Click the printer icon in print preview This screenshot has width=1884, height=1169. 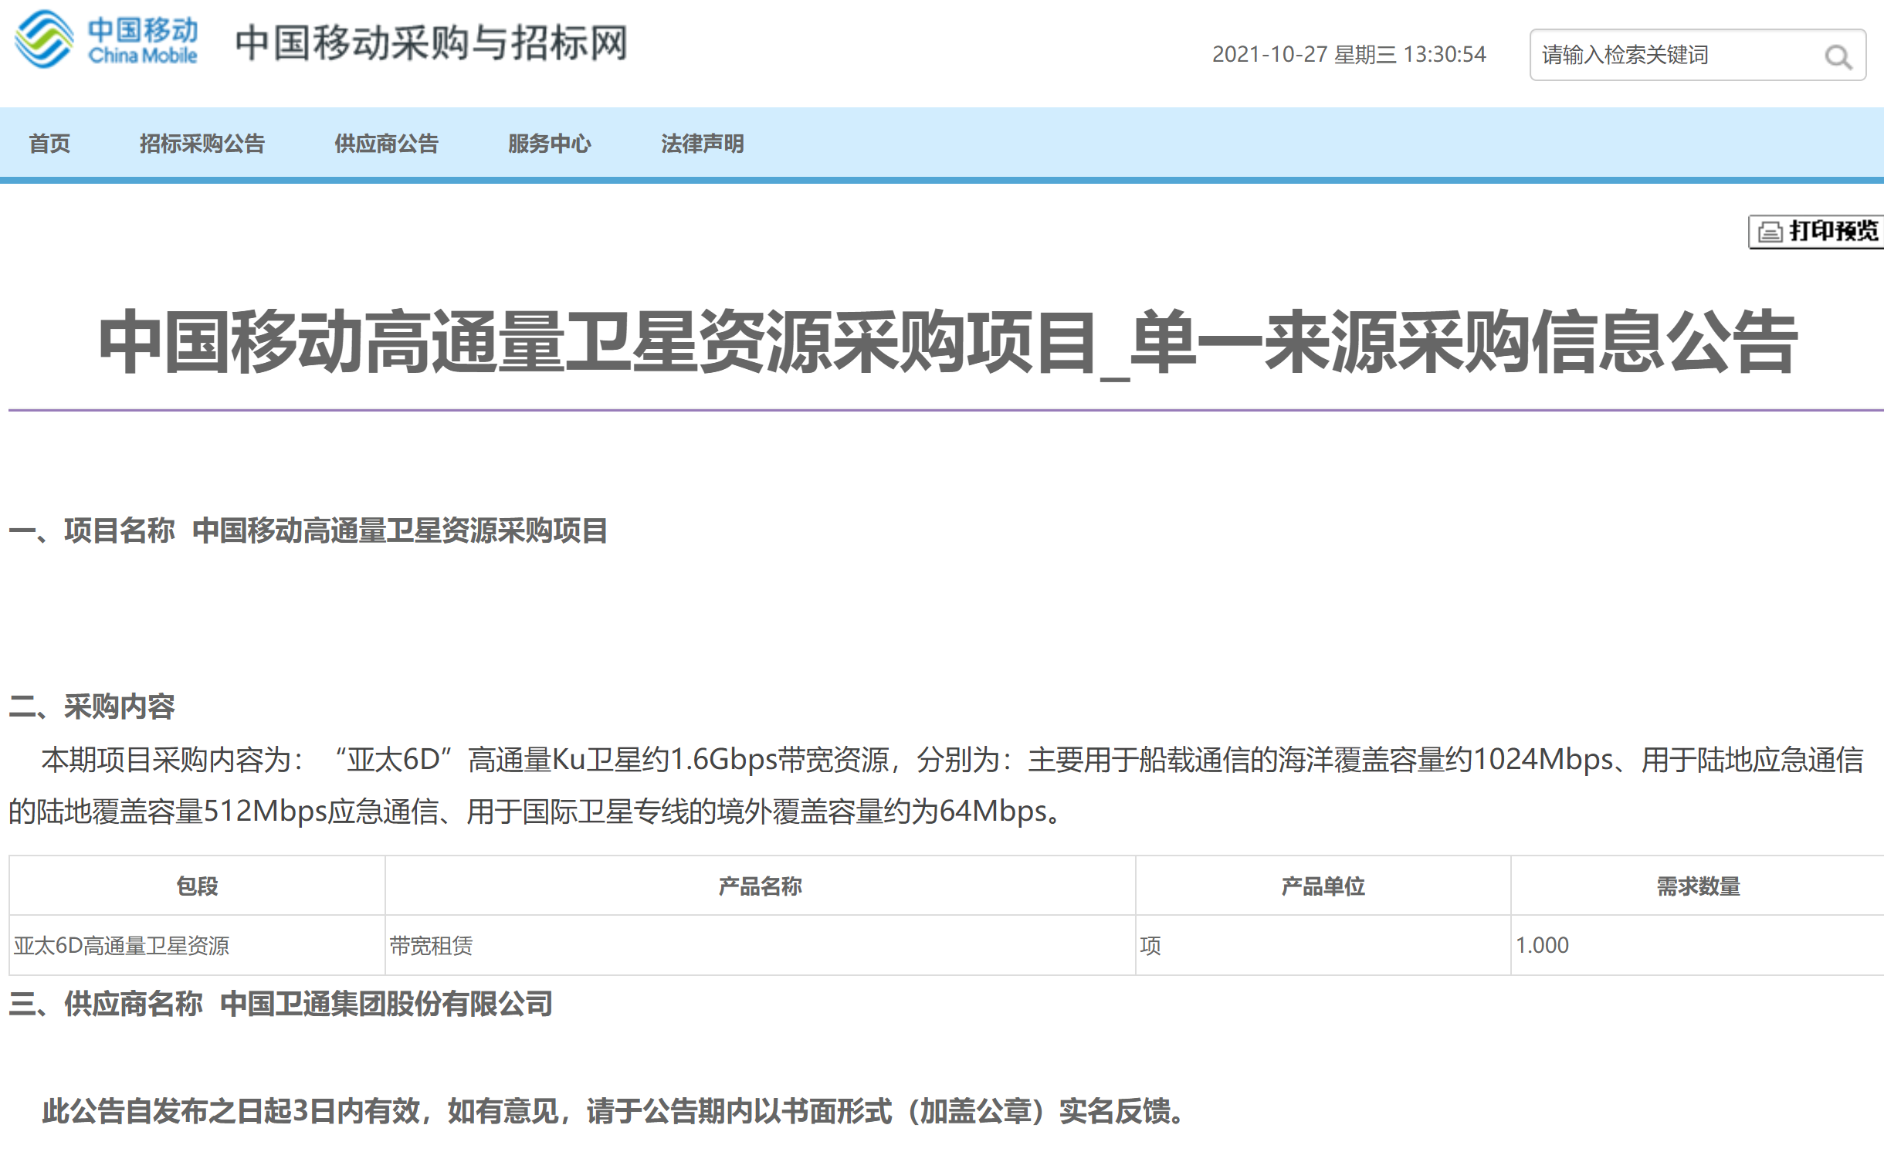point(1770,232)
